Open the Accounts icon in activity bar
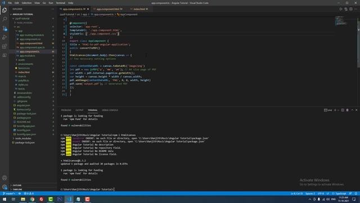 click(x=4, y=178)
